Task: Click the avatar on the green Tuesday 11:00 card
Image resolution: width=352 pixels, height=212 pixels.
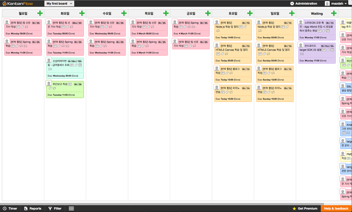Action: pyautogui.click(x=49, y=84)
